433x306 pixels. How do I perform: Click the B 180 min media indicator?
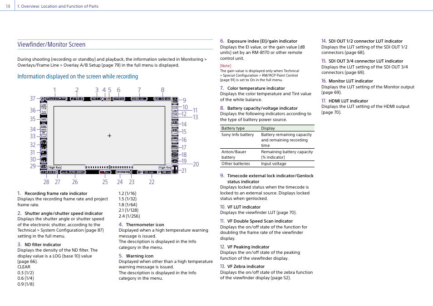click(164, 172)
